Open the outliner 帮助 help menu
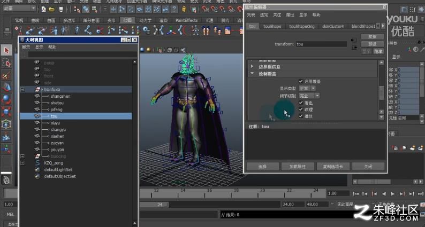The image size is (425, 227). [x=52, y=47]
